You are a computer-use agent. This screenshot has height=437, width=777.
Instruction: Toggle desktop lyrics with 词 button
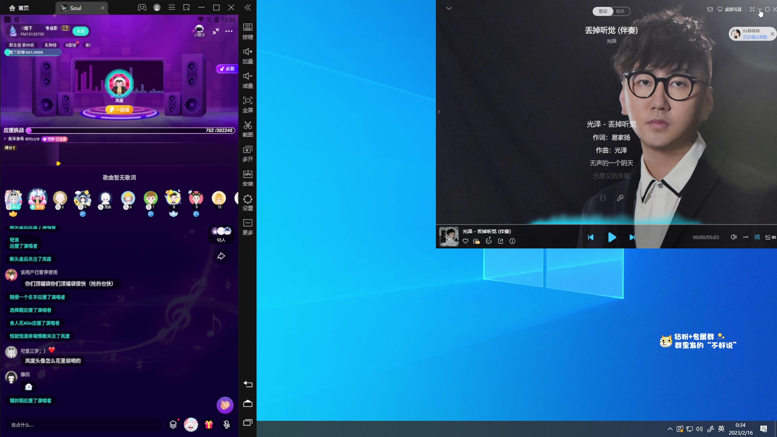coord(757,237)
